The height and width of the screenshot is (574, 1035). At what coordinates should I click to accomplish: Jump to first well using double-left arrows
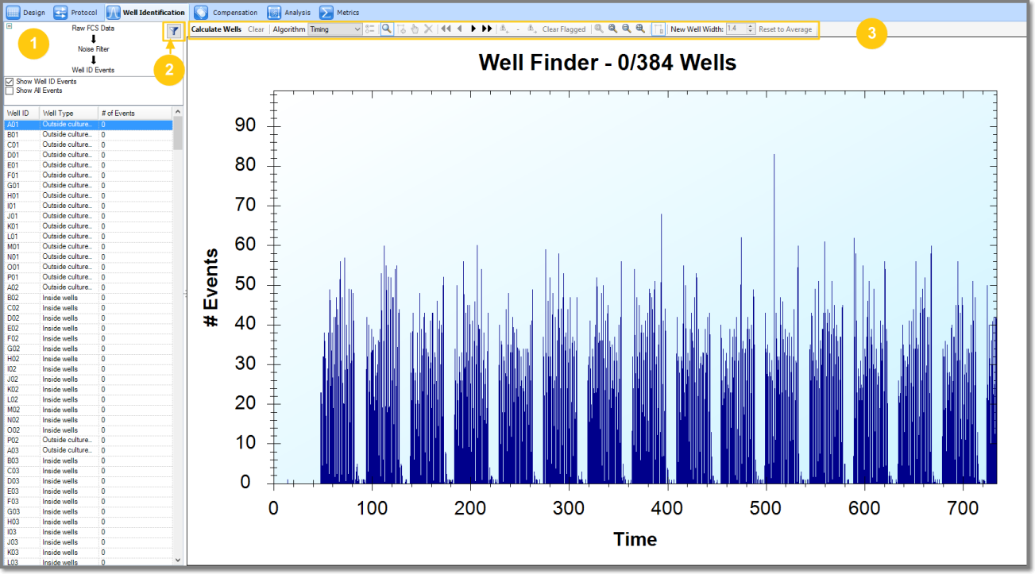pyautogui.click(x=446, y=29)
